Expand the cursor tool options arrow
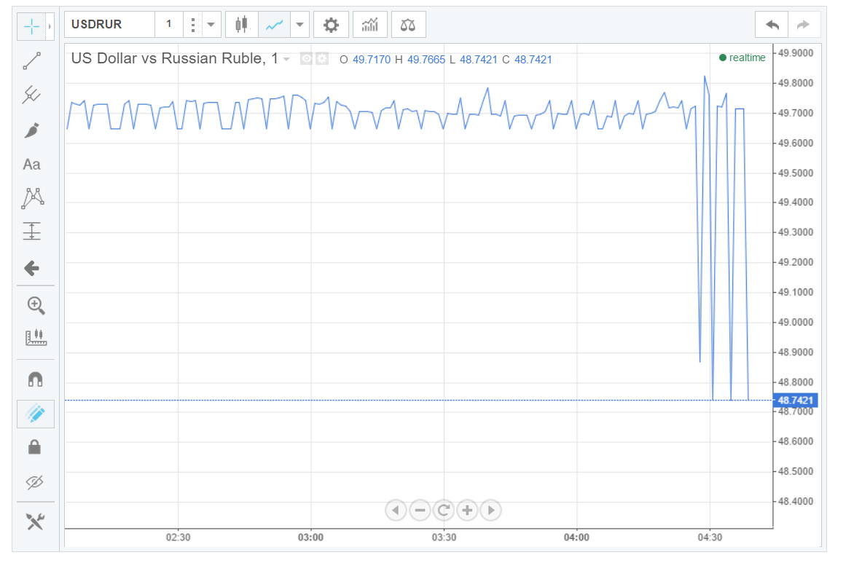Viewport: 854px width, 571px height. coord(50,26)
